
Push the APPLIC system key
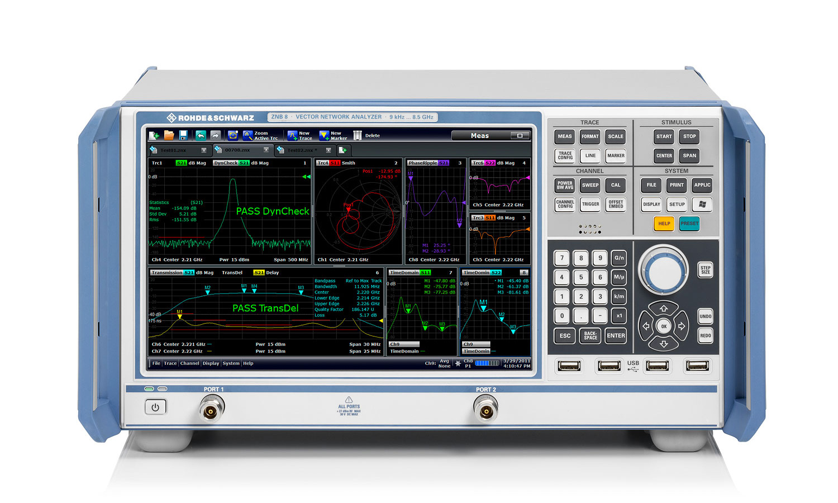[702, 185]
